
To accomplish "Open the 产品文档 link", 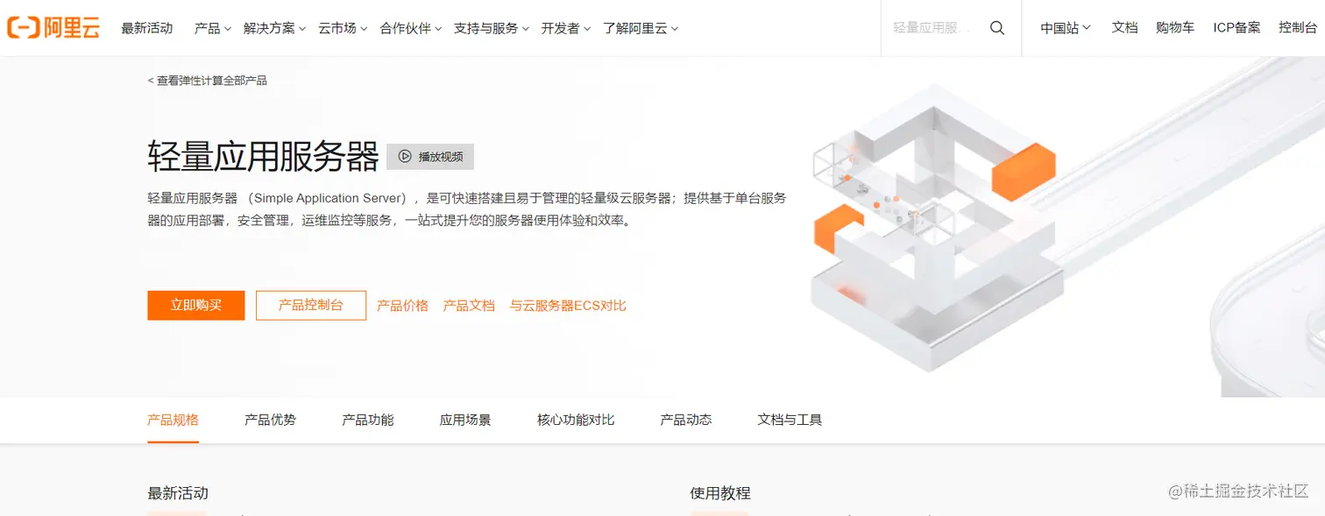I will 469,306.
